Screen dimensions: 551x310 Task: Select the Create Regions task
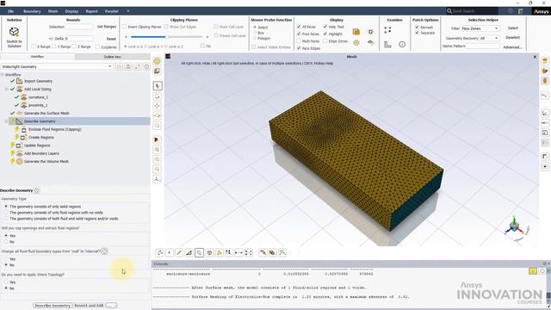click(x=41, y=138)
